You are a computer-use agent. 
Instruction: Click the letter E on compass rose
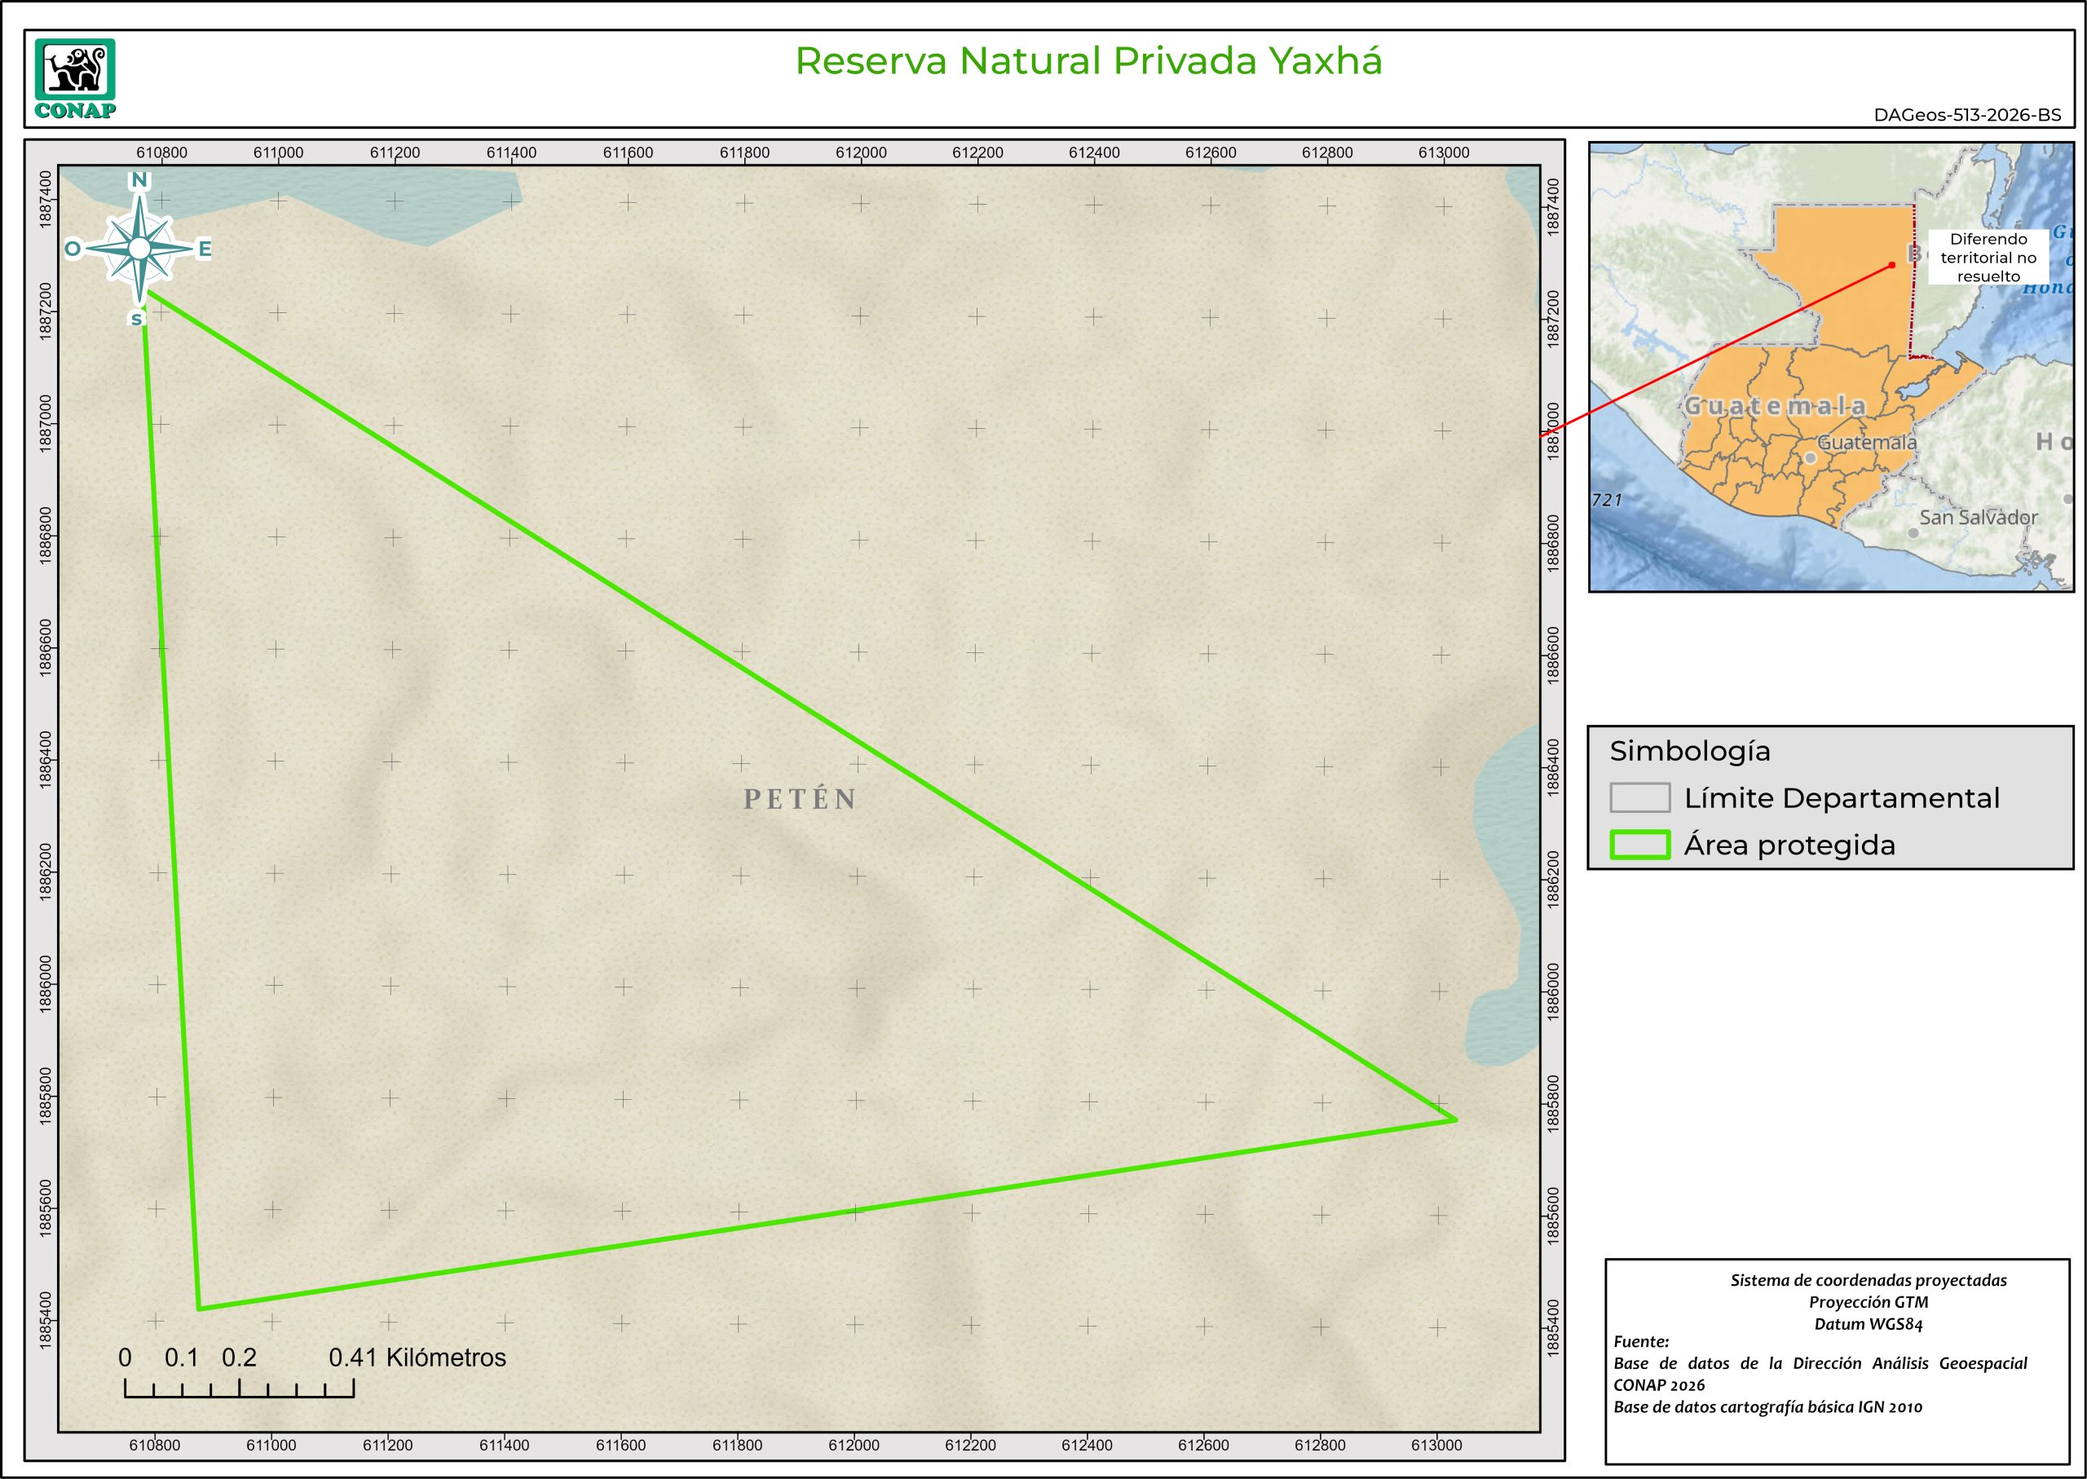[x=205, y=249]
